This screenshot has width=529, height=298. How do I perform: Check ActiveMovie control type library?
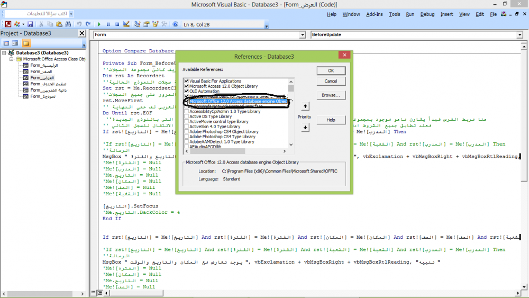click(x=187, y=122)
